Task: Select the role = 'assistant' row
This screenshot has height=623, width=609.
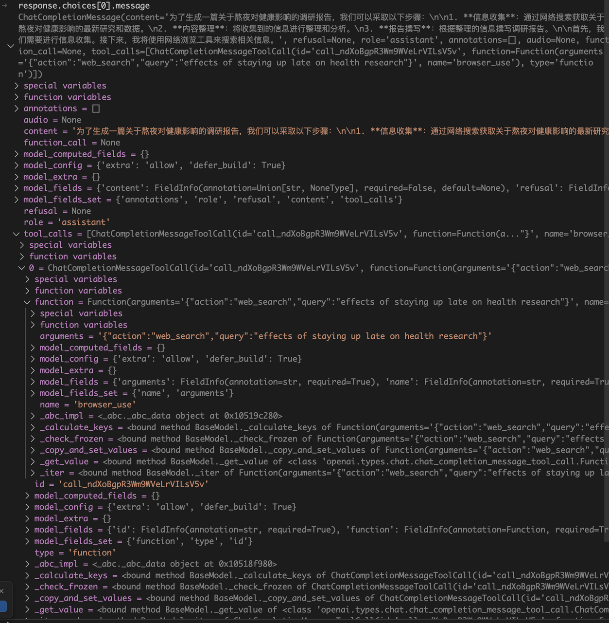Action: point(67,222)
